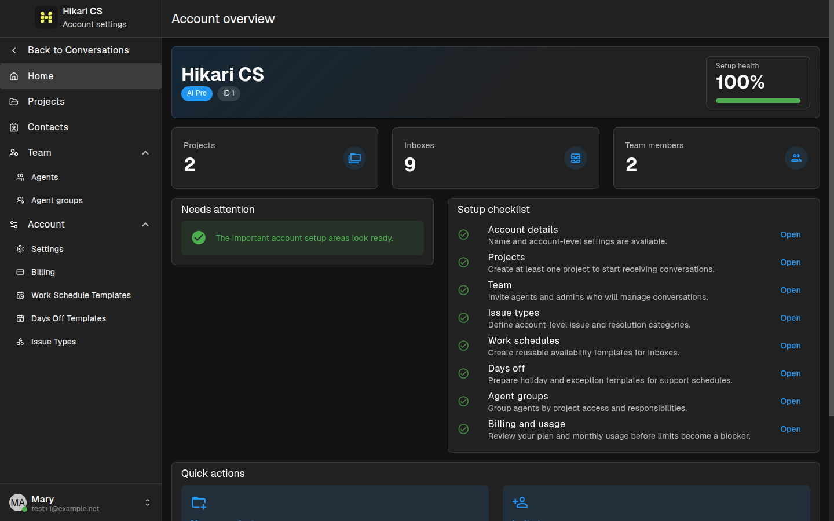
Task: Go to Home in the sidebar
Action: (81, 76)
